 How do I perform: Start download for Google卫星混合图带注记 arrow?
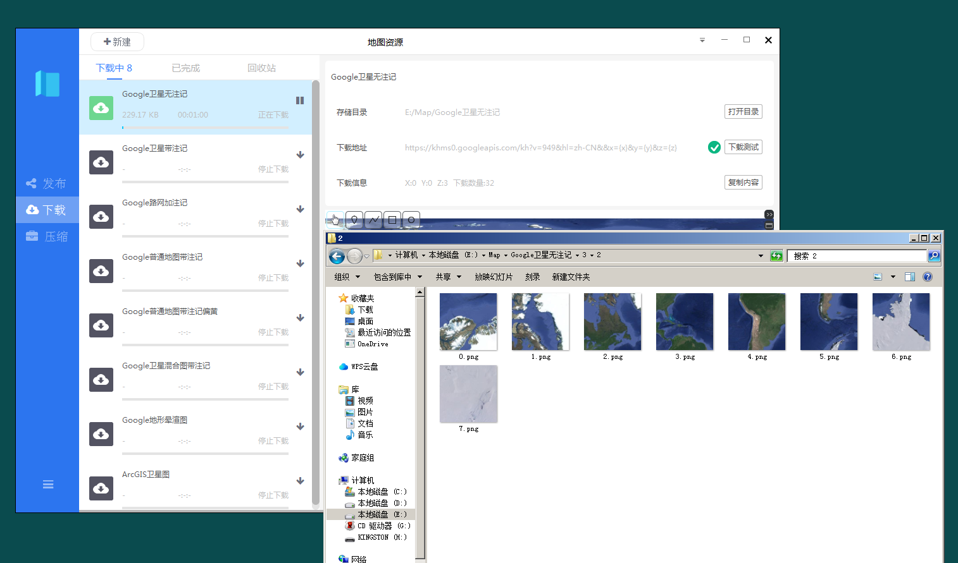300,372
